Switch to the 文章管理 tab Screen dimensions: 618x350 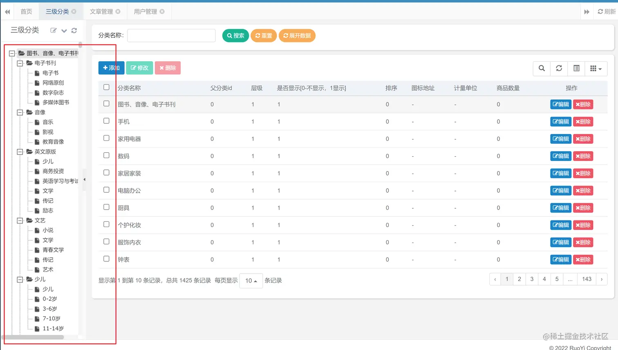(101, 11)
